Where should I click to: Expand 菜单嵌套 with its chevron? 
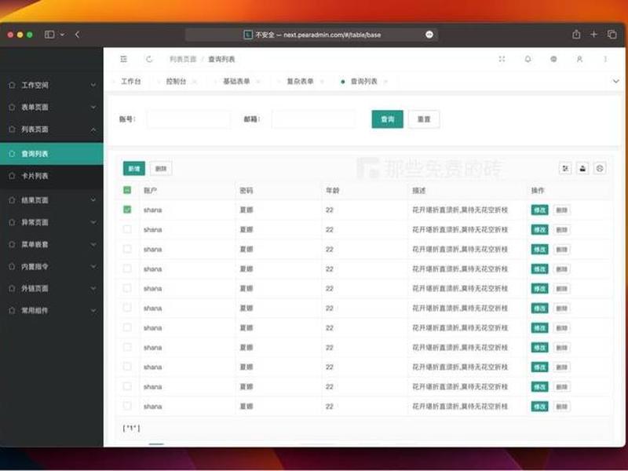(93, 244)
